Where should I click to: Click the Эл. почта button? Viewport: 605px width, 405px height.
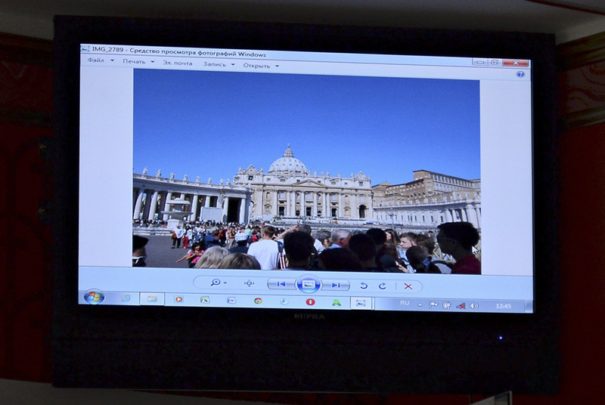178,63
